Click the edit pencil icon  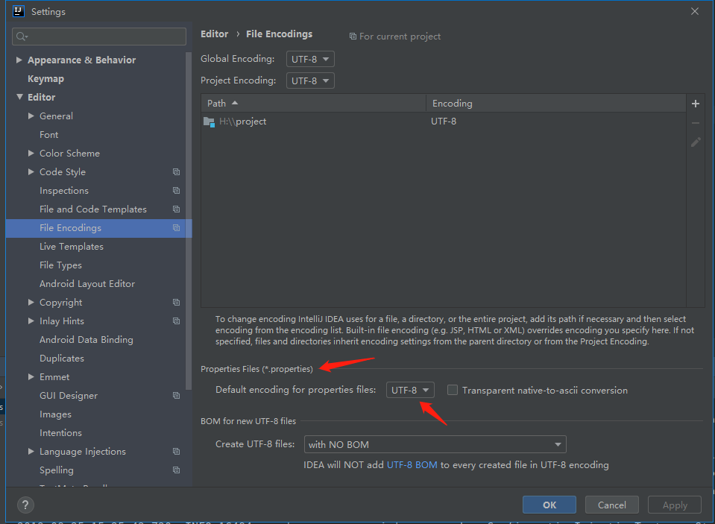696,143
